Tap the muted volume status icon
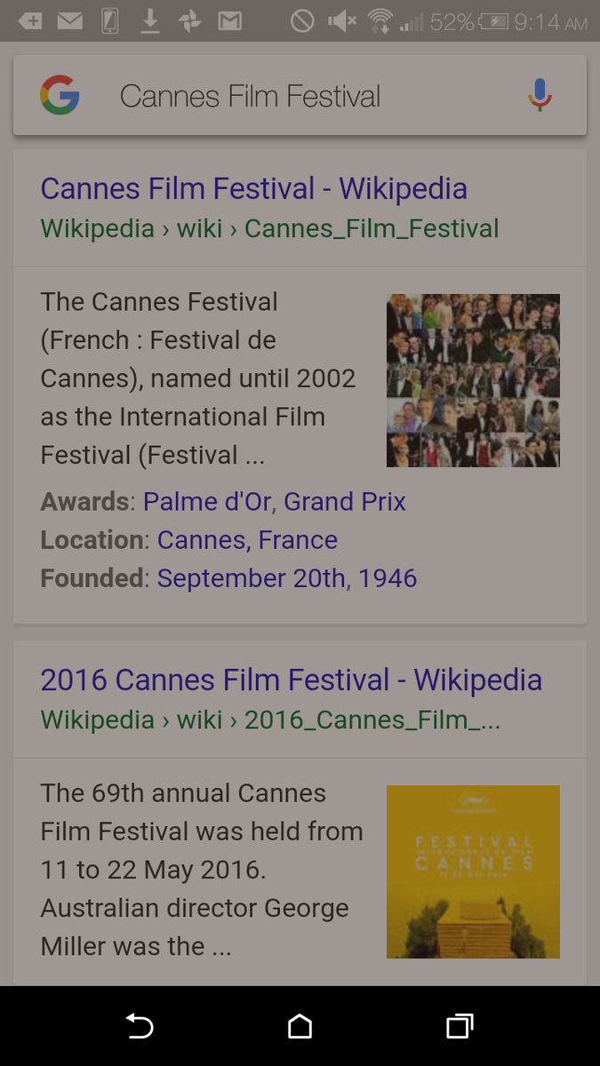Image resolution: width=600 pixels, height=1066 pixels. [342, 20]
